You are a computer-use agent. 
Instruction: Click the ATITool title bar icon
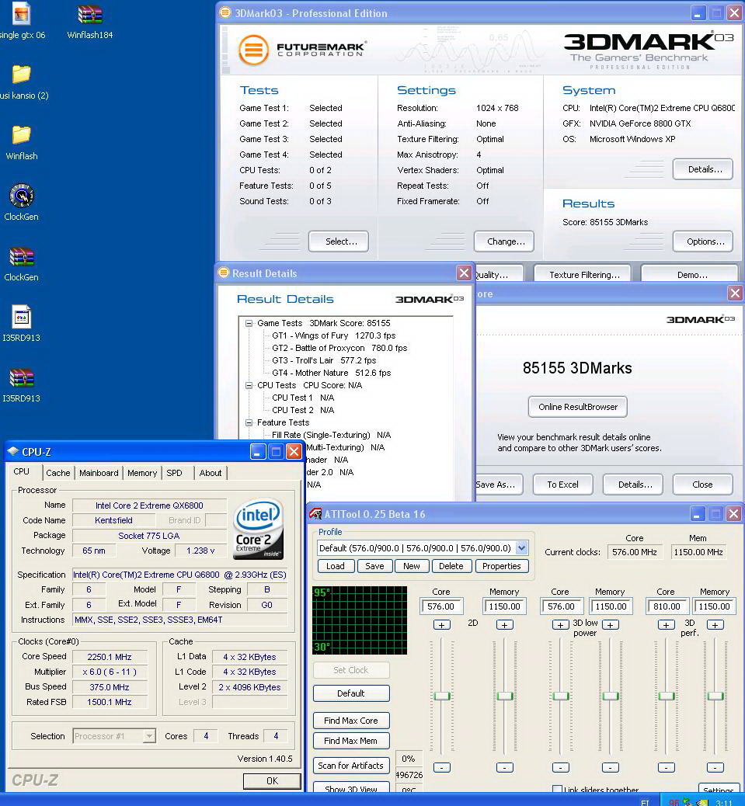coord(315,513)
